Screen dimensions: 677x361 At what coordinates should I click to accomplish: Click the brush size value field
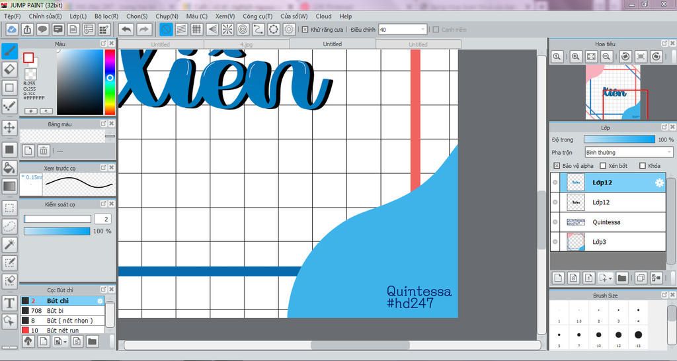click(102, 219)
